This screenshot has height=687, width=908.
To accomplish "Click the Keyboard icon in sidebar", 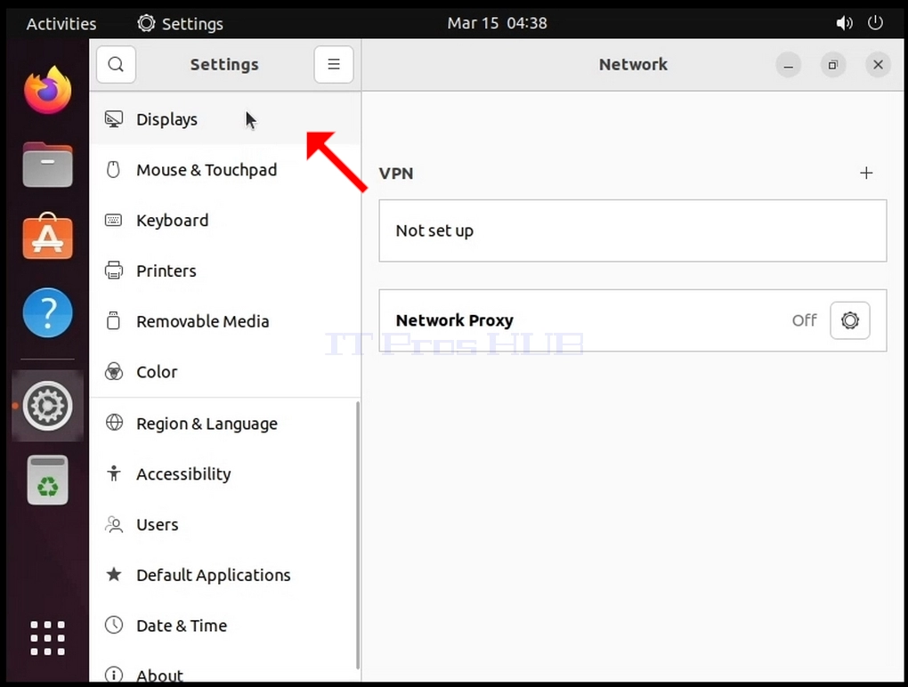I will point(114,220).
